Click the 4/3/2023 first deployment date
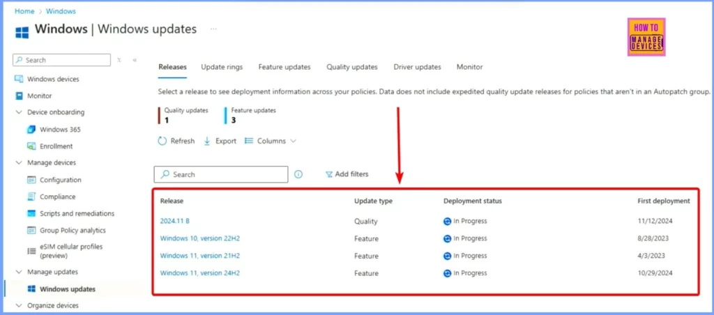Image resolution: width=714 pixels, height=315 pixels. [652, 256]
